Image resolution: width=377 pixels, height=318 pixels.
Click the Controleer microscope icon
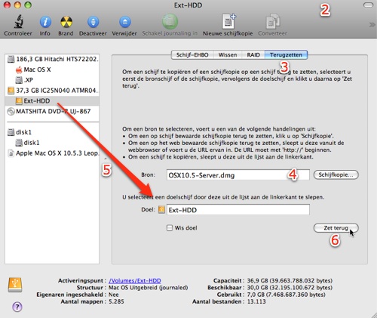18,22
